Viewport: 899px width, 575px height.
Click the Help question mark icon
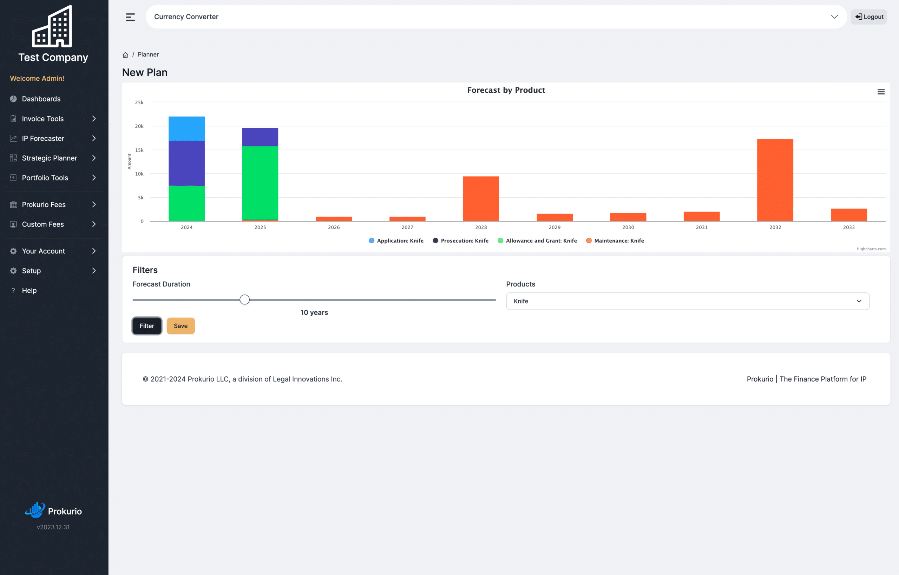13,291
